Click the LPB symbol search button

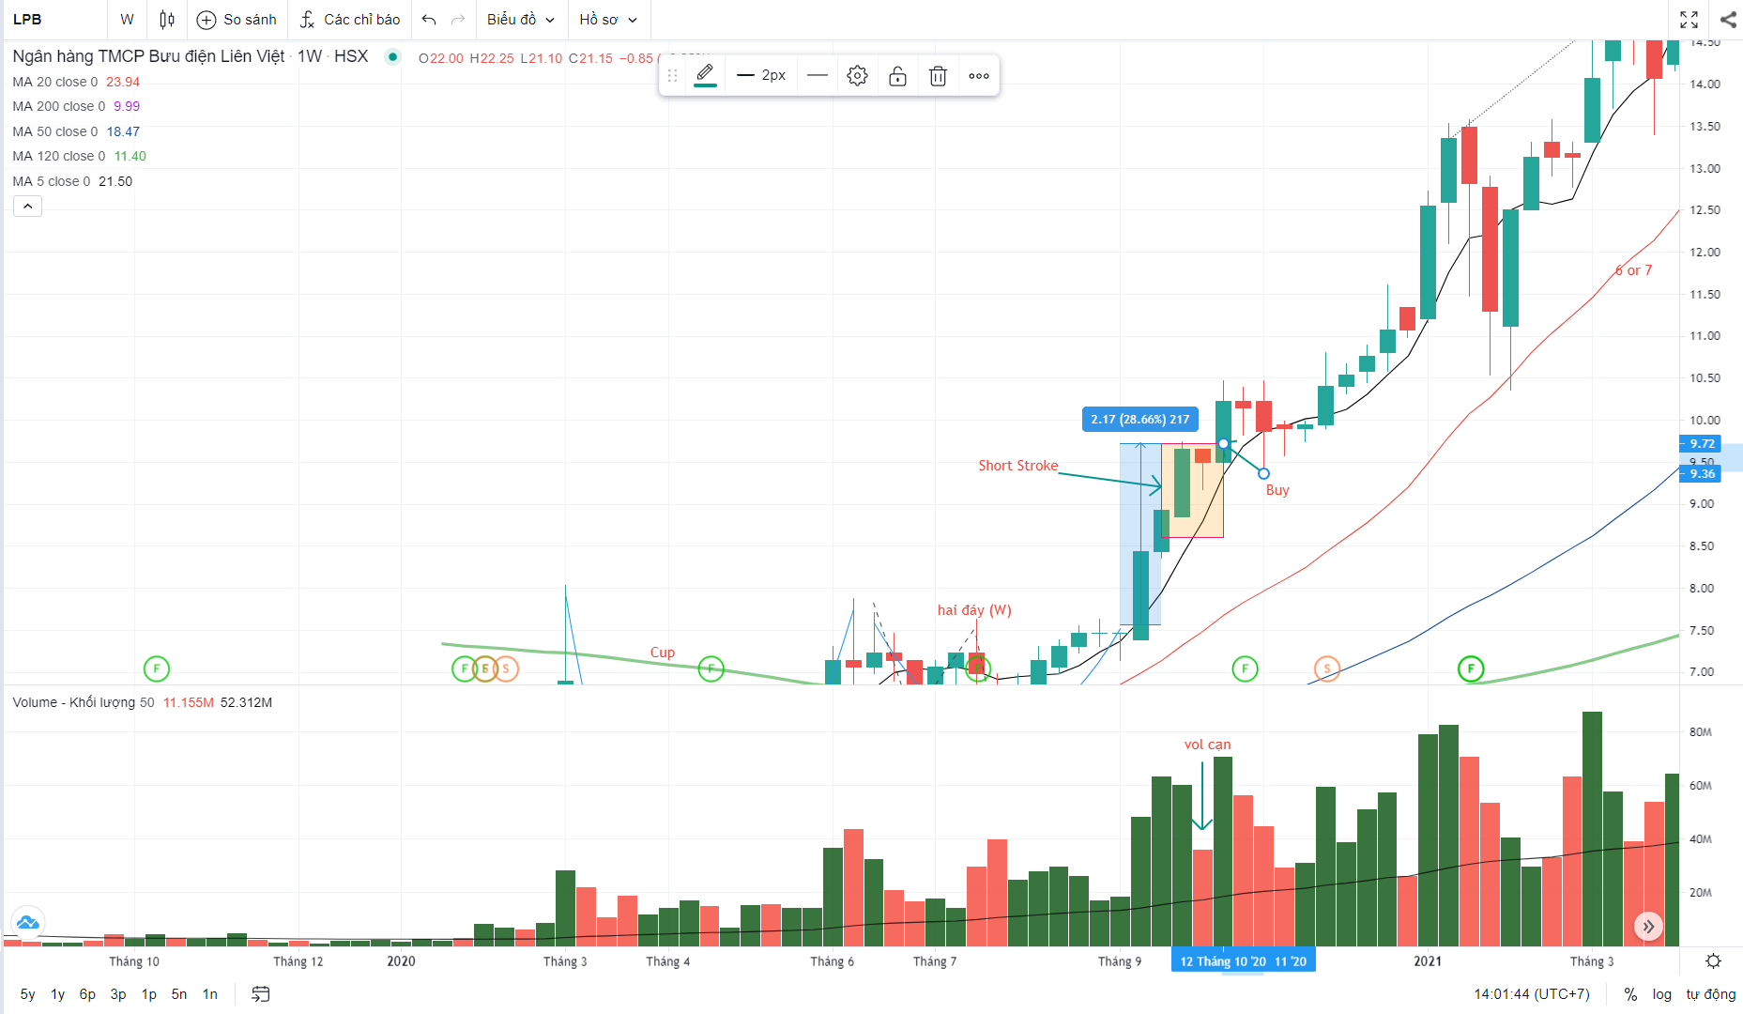(x=28, y=20)
